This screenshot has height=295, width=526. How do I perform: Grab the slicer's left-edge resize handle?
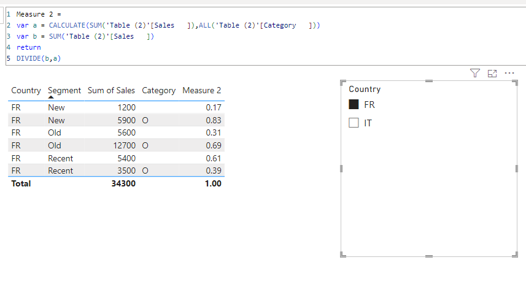tap(341, 169)
